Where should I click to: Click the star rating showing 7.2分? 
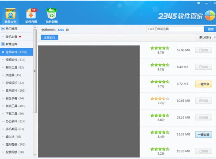click(160, 99)
